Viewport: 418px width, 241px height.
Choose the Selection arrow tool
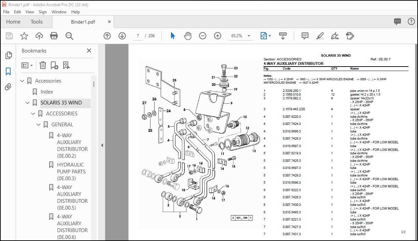coord(173,36)
